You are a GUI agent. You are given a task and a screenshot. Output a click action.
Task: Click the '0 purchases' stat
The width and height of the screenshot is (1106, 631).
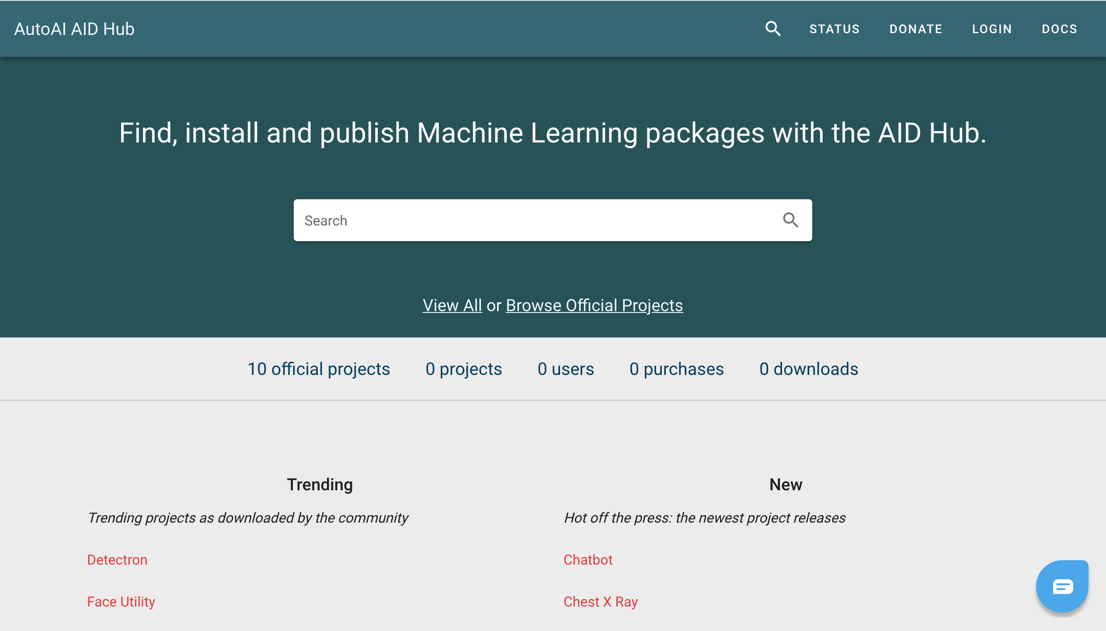coord(677,369)
